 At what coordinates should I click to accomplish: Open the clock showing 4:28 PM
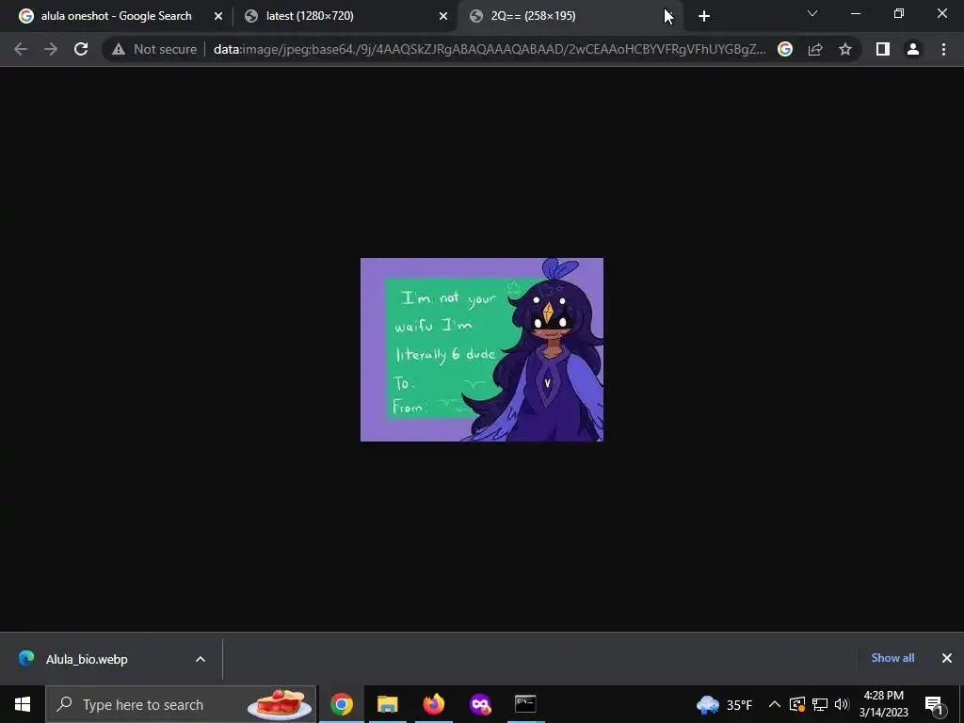(883, 704)
